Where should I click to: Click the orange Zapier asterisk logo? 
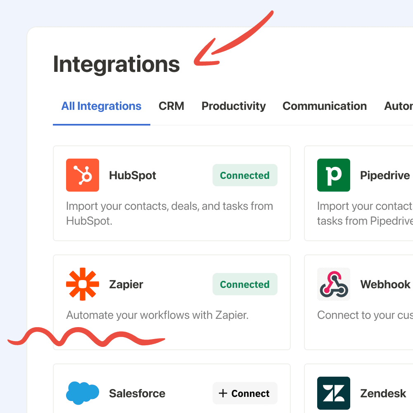pyautogui.click(x=83, y=284)
